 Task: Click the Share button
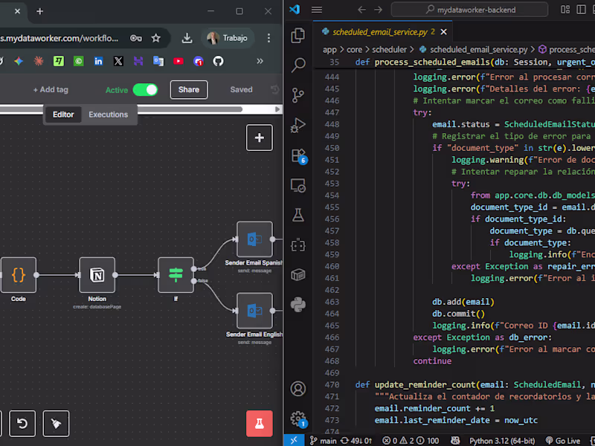[188, 89]
